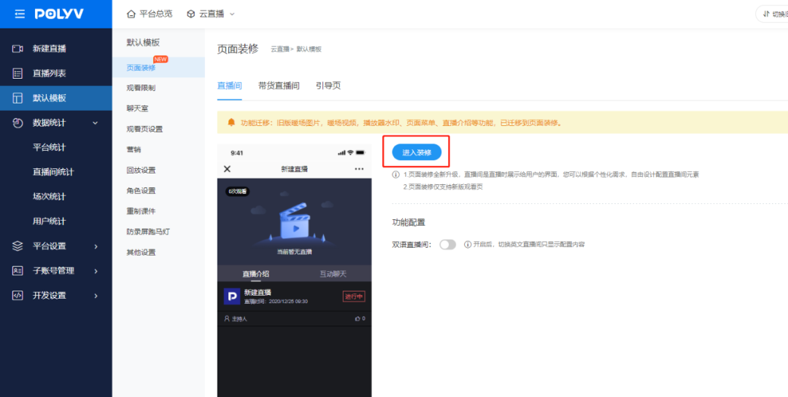Open 平台统计 under data statistics
Screen dimensions: 788x397
coord(49,148)
